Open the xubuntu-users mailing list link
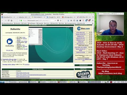127x95 pixels. [31, 75]
